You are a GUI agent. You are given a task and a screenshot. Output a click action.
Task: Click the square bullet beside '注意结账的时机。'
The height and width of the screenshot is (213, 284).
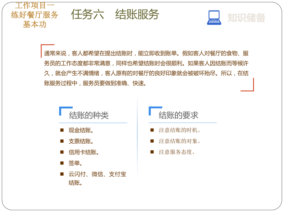point(152,130)
